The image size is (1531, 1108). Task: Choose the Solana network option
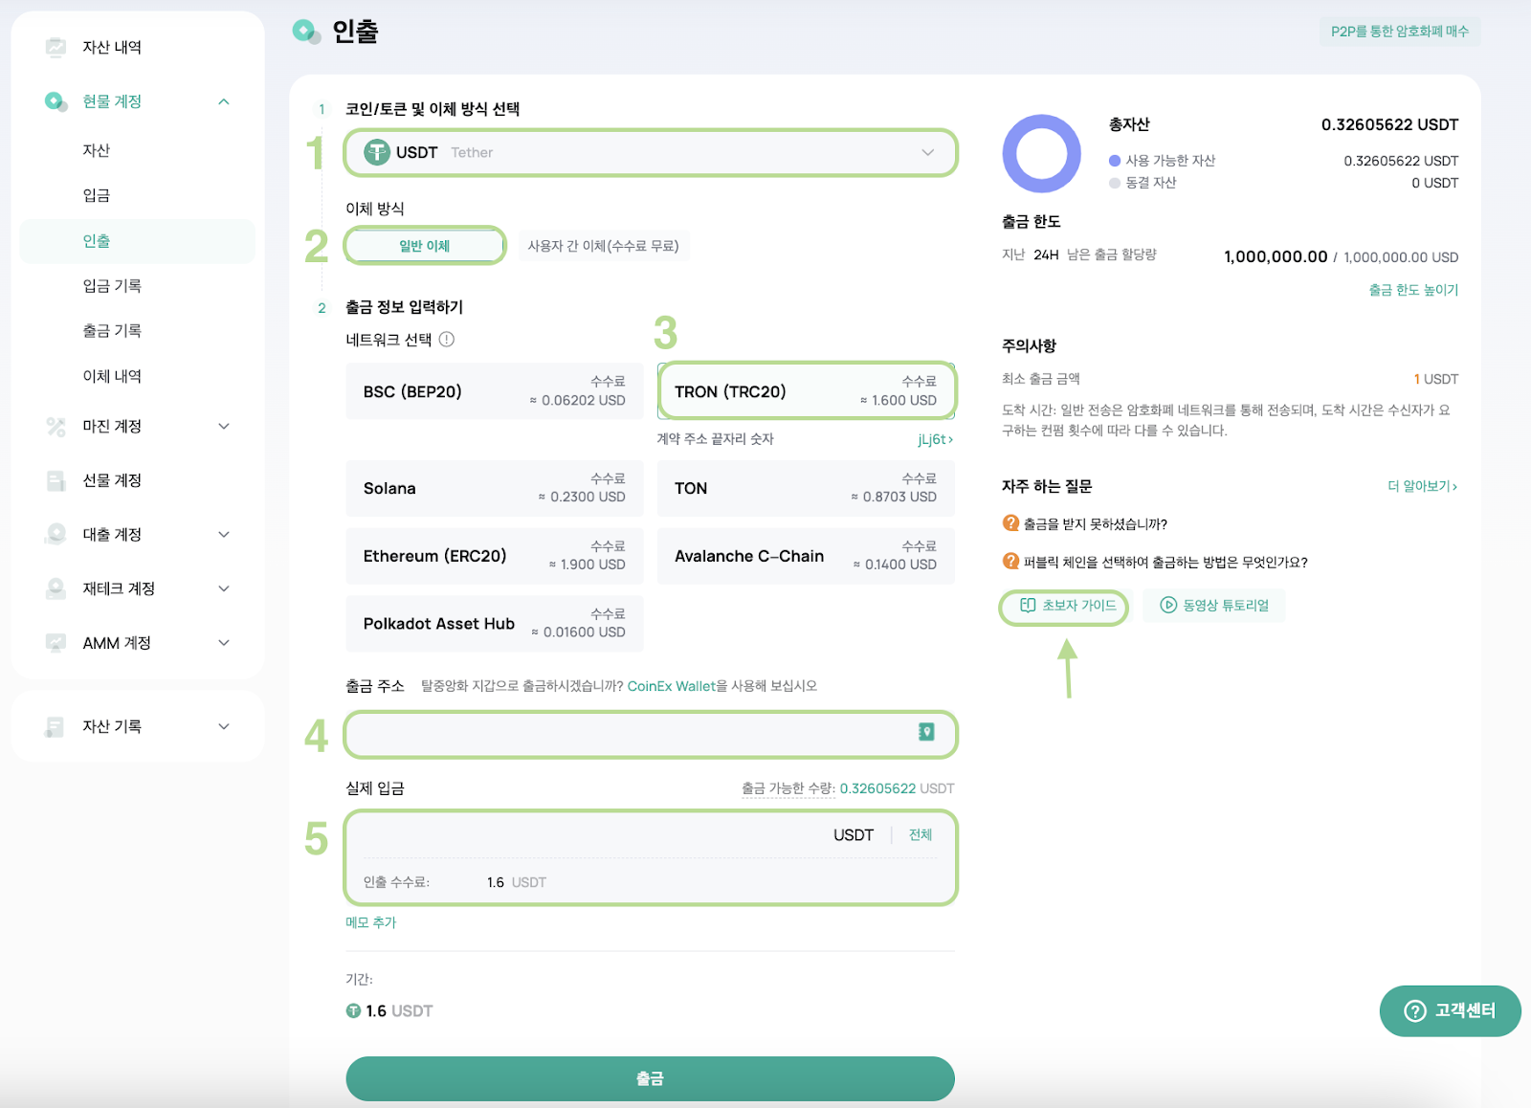[x=494, y=488]
